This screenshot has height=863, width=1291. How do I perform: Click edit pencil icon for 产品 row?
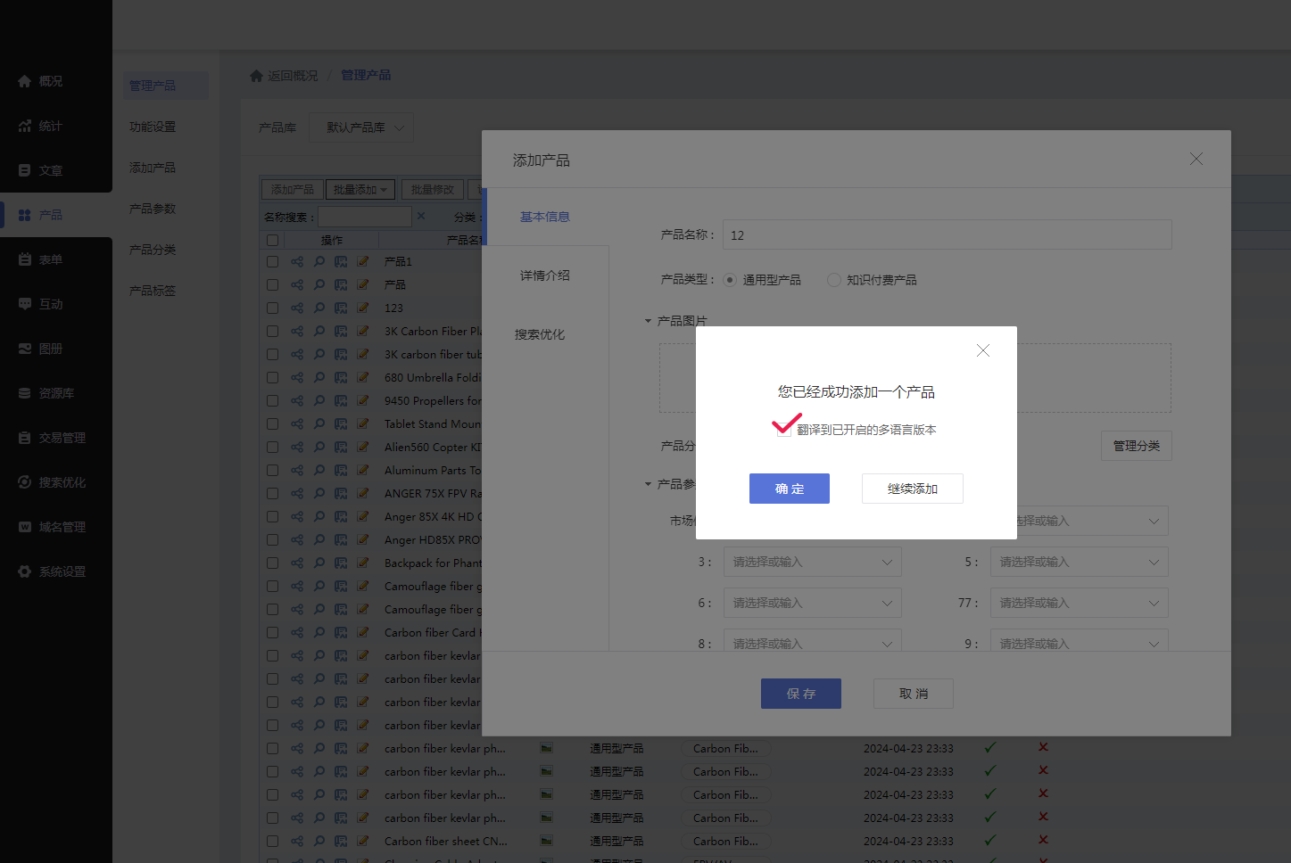pos(363,284)
